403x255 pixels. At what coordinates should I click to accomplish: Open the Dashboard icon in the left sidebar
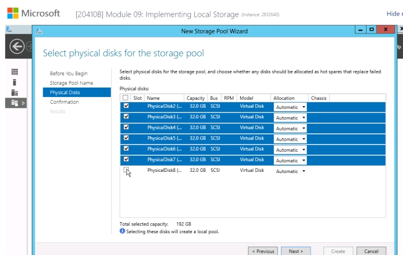15,72
